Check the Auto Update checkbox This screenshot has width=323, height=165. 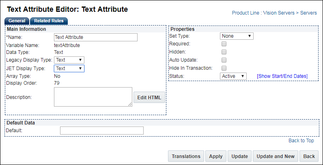[x=224, y=60]
